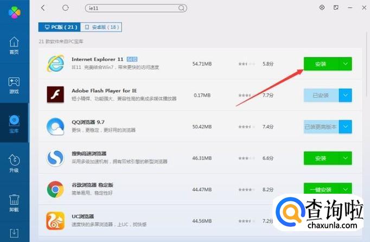Click the vertical scrollbar of results list
Viewport: 370px width, 242px height.
tap(367, 64)
